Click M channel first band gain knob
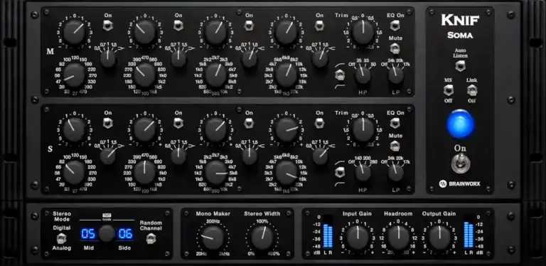The image size is (546, 266). click(x=75, y=32)
